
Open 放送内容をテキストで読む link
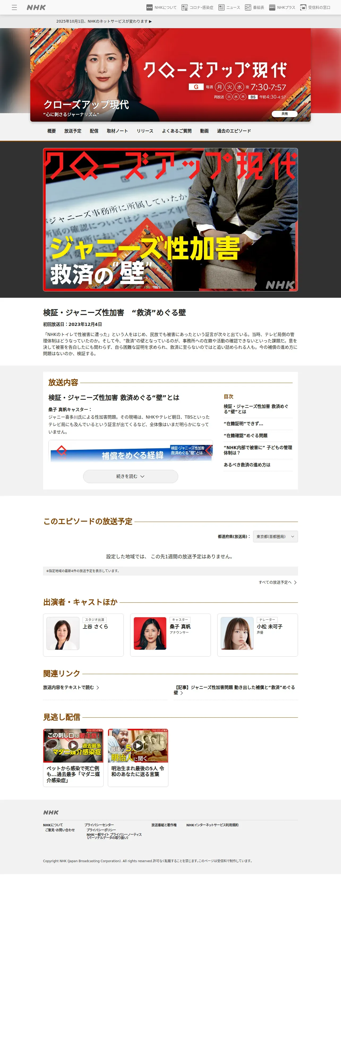71,687
